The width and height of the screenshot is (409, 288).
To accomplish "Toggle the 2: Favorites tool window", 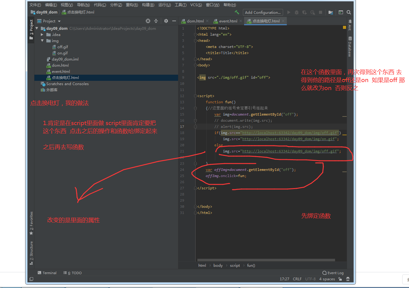I will [x=31, y=223].
